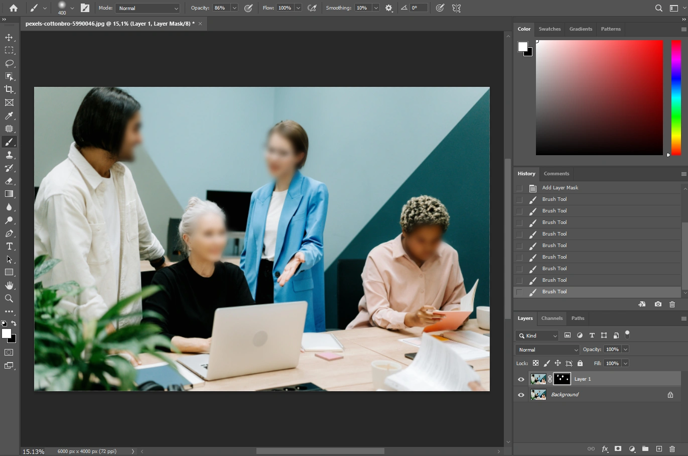Select the Pen tool
The image size is (688, 456).
[x=9, y=233]
